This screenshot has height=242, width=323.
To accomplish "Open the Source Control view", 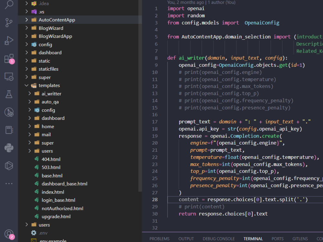I will 9,23.
